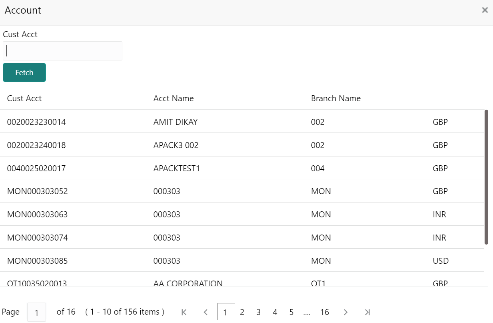Select page 5 in pagination
The height and width of the screenshot is (323, 493).
(x=291, y=312)
